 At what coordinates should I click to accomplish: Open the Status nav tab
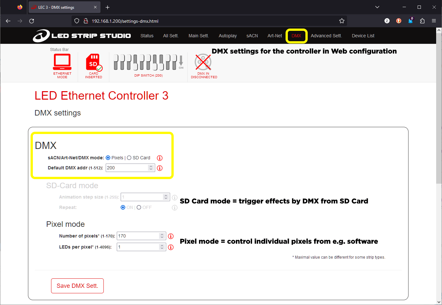point(147,36)
